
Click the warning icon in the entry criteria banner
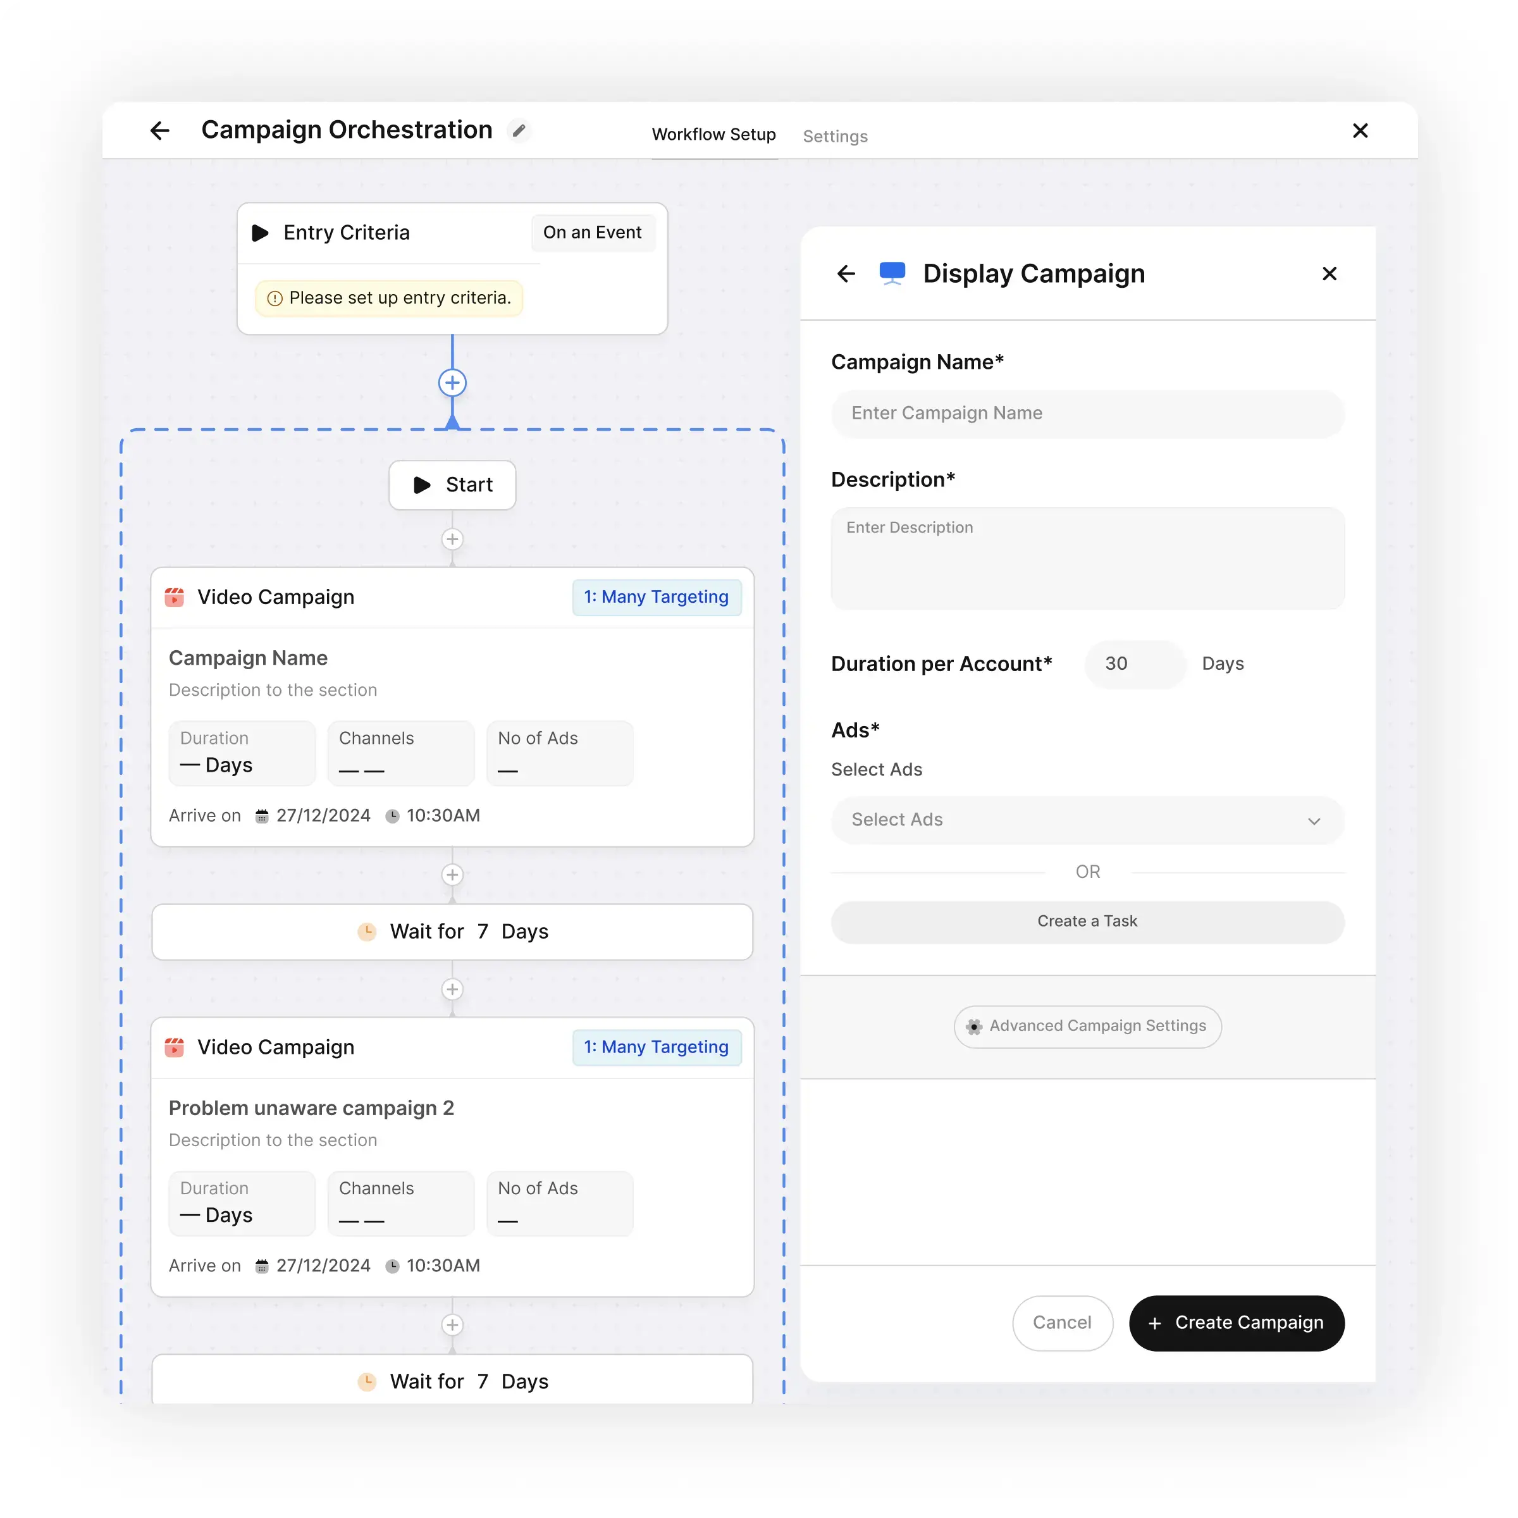point(275,298)
